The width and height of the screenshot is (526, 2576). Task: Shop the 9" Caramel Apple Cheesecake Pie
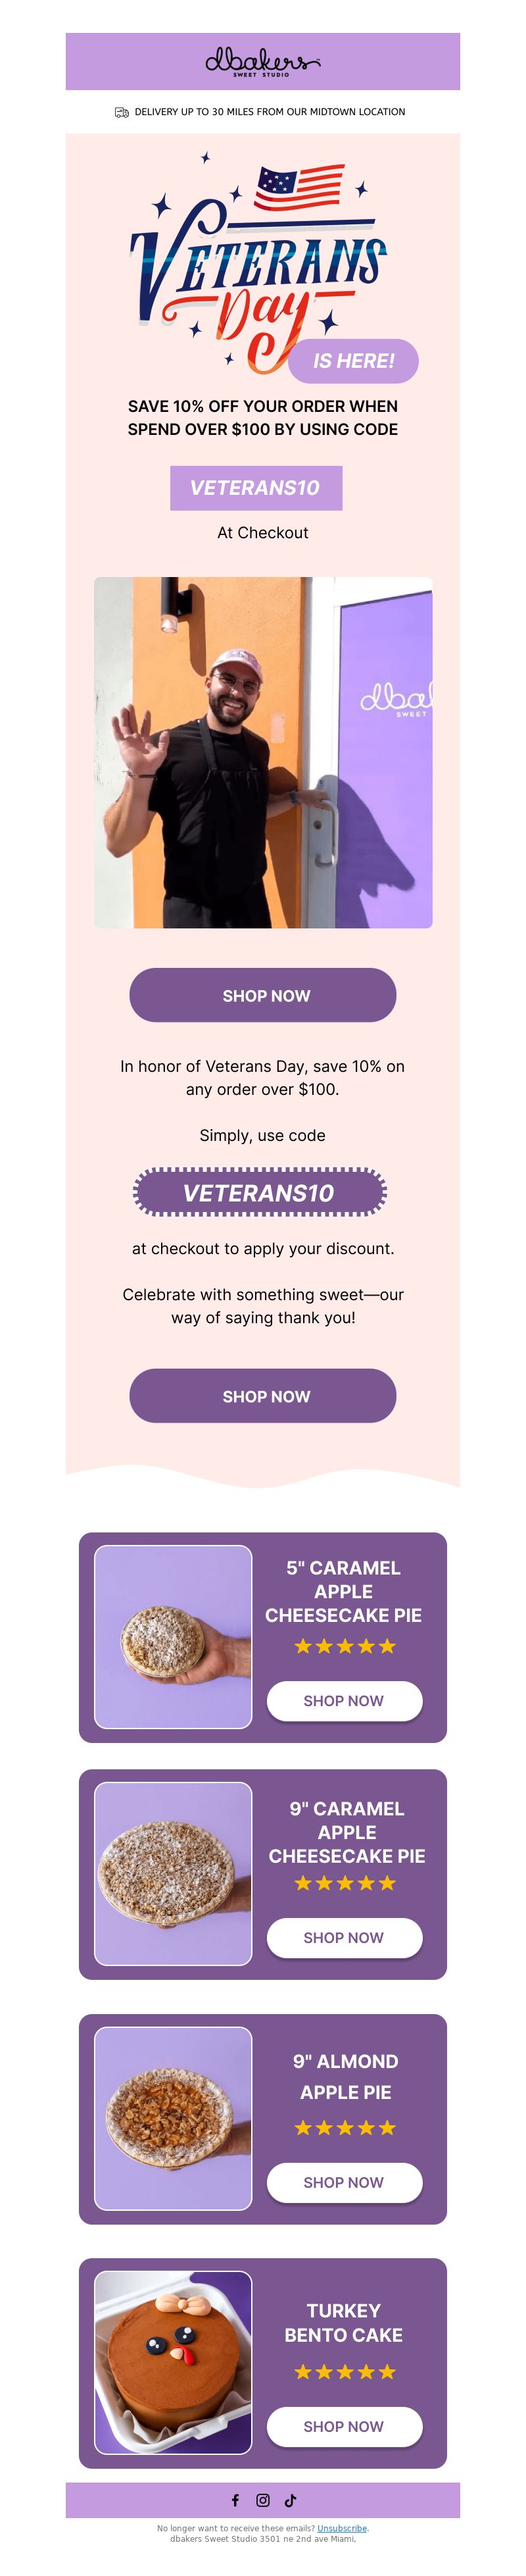344,1937
